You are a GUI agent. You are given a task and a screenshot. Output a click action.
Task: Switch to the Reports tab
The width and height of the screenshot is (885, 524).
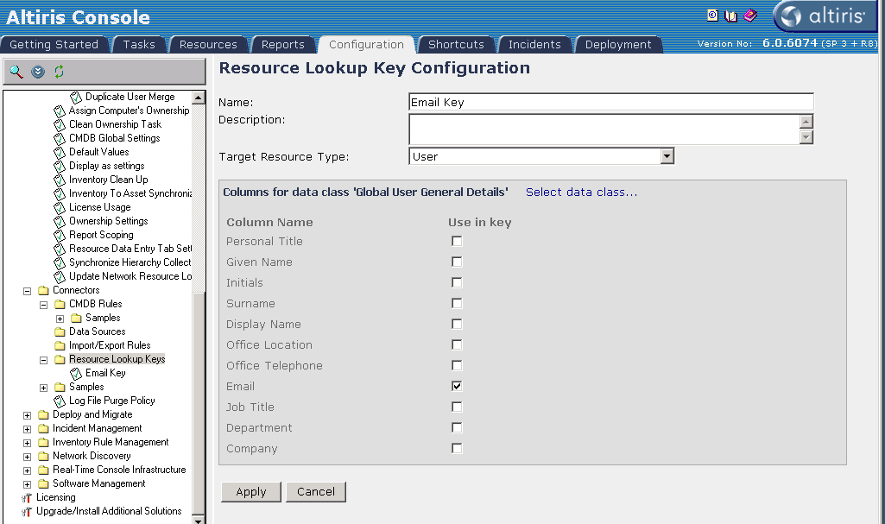(x=282, y=45)
